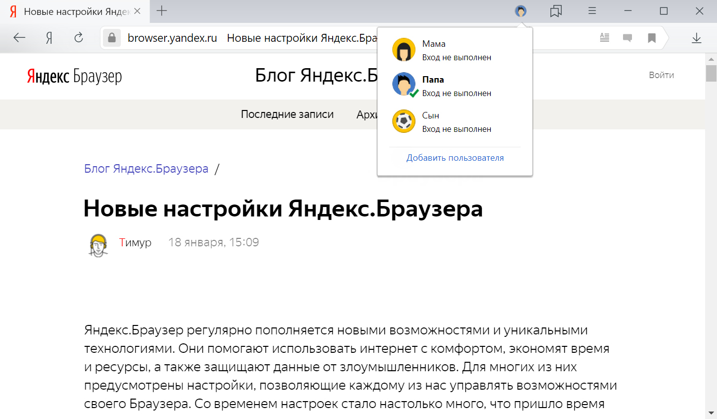Image resolution: width=717 pixels, height=419 pixels.
Task: Click scrollbar up arrow
Action: pos(711,59)
